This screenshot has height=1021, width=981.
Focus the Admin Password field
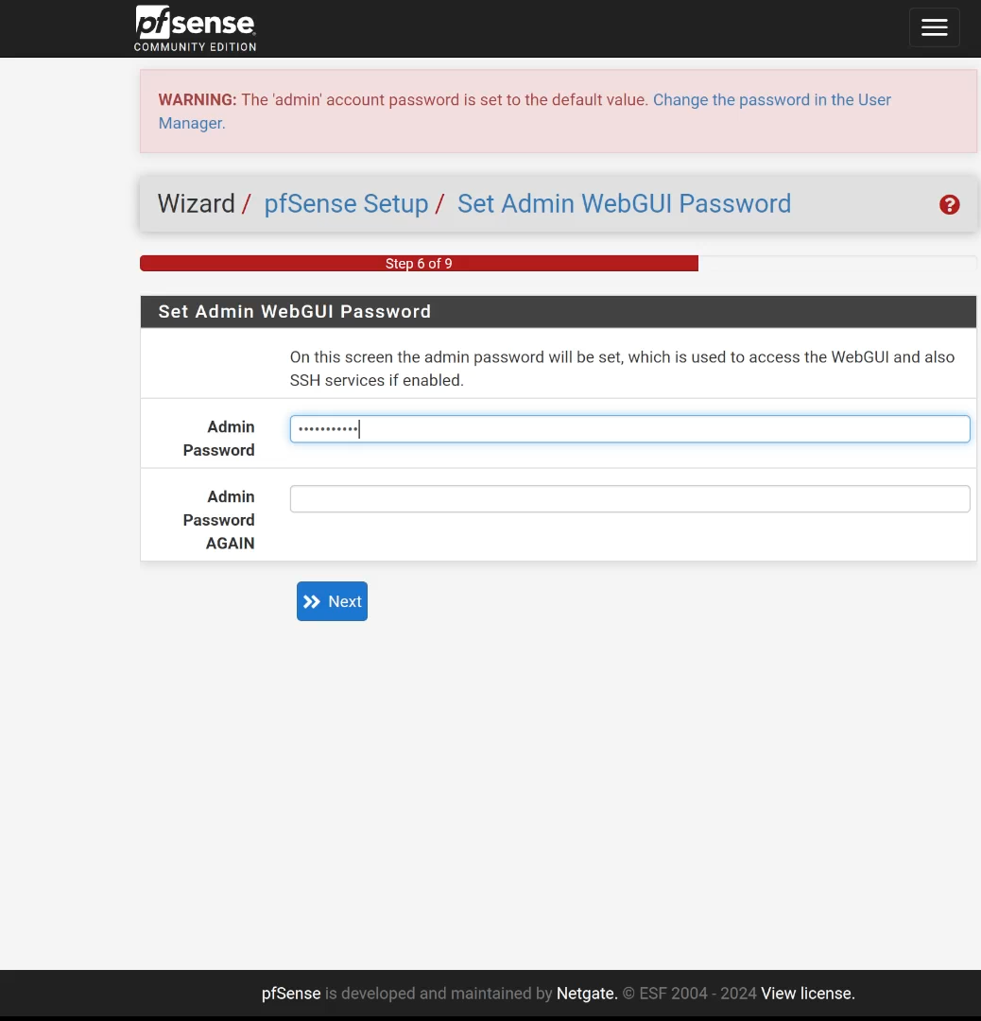point(629,429)
